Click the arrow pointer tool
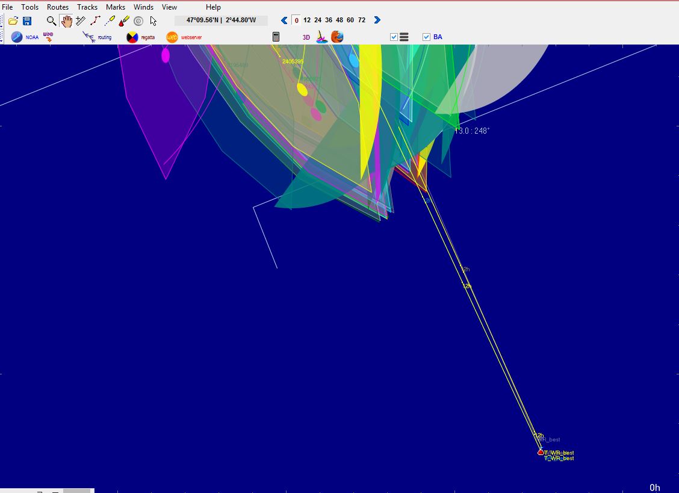This screenshot has height=493, width=679. pos(153,21)
